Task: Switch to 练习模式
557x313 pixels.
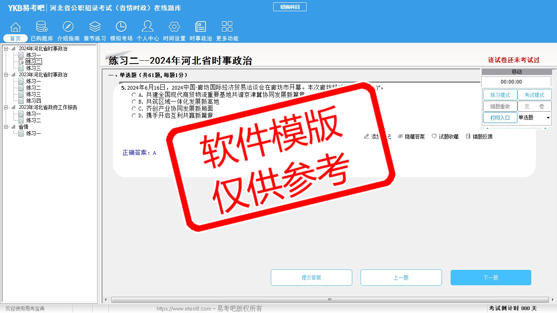Action: 500,95
